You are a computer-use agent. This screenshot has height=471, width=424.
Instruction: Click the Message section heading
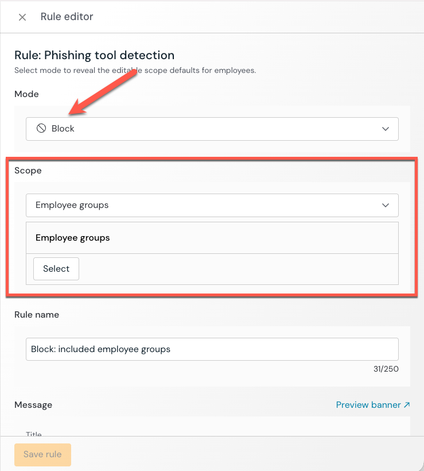(x=33, y=405)
